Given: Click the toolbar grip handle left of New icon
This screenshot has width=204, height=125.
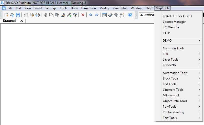Looking at the screenshot, I should [x=1, y=15].
